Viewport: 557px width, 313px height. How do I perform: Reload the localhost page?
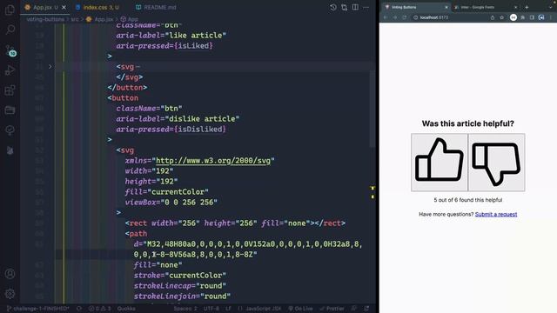pos(404,17)
